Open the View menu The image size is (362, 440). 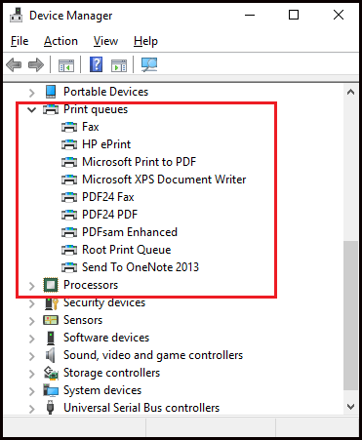[105, 41]
